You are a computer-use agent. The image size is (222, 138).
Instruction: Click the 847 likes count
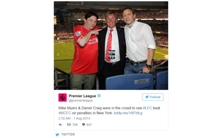(89, 125)
